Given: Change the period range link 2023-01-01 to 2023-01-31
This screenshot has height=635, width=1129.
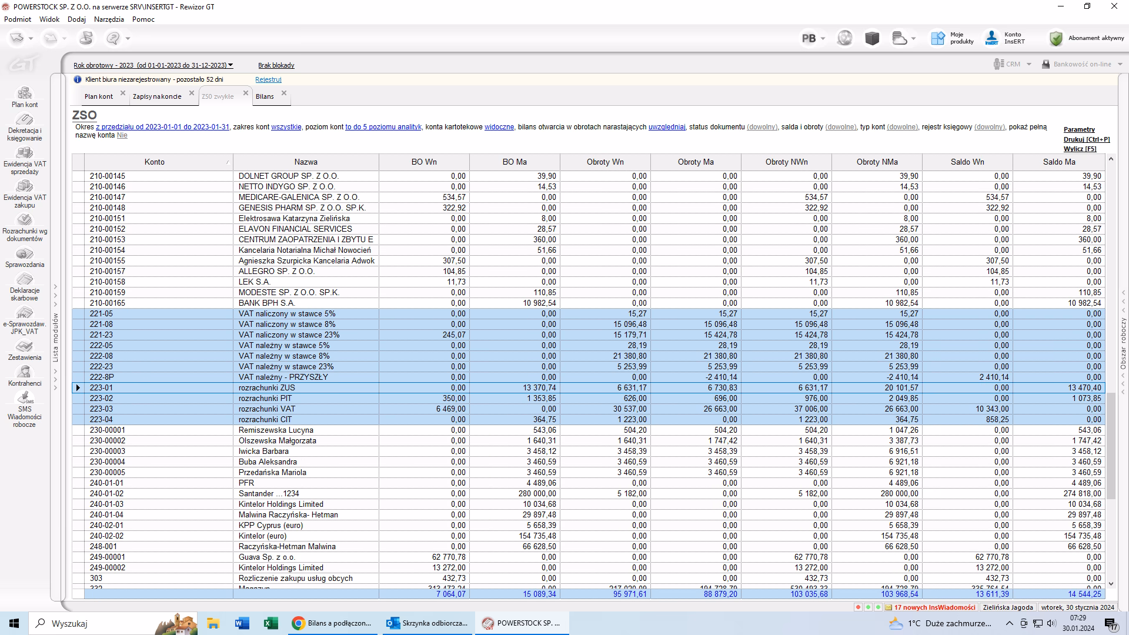Looking at the screenshot, I should pyautogui.click(x=162, y=127).
